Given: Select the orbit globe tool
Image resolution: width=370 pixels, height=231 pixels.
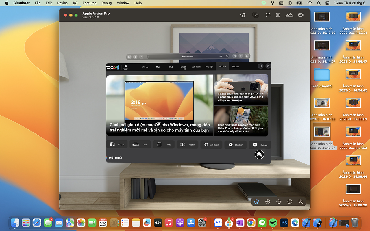Looking at the screenshot, I should point(290,202).
